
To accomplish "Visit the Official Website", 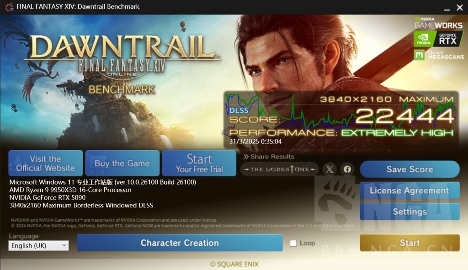I will pyautogui.click(x=46, y=163).
